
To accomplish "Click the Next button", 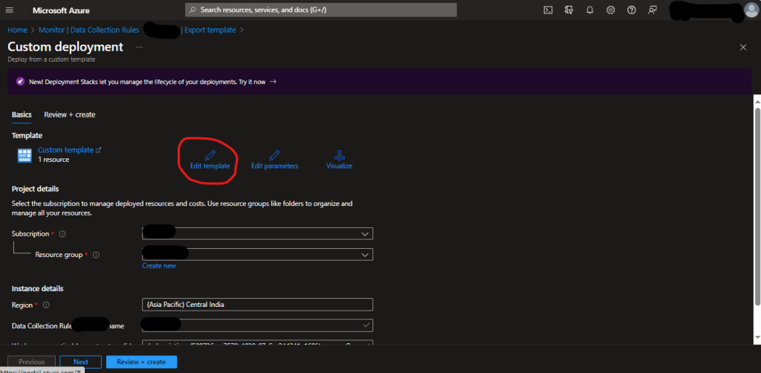I will pyautogui.click(x=80, y=362).
